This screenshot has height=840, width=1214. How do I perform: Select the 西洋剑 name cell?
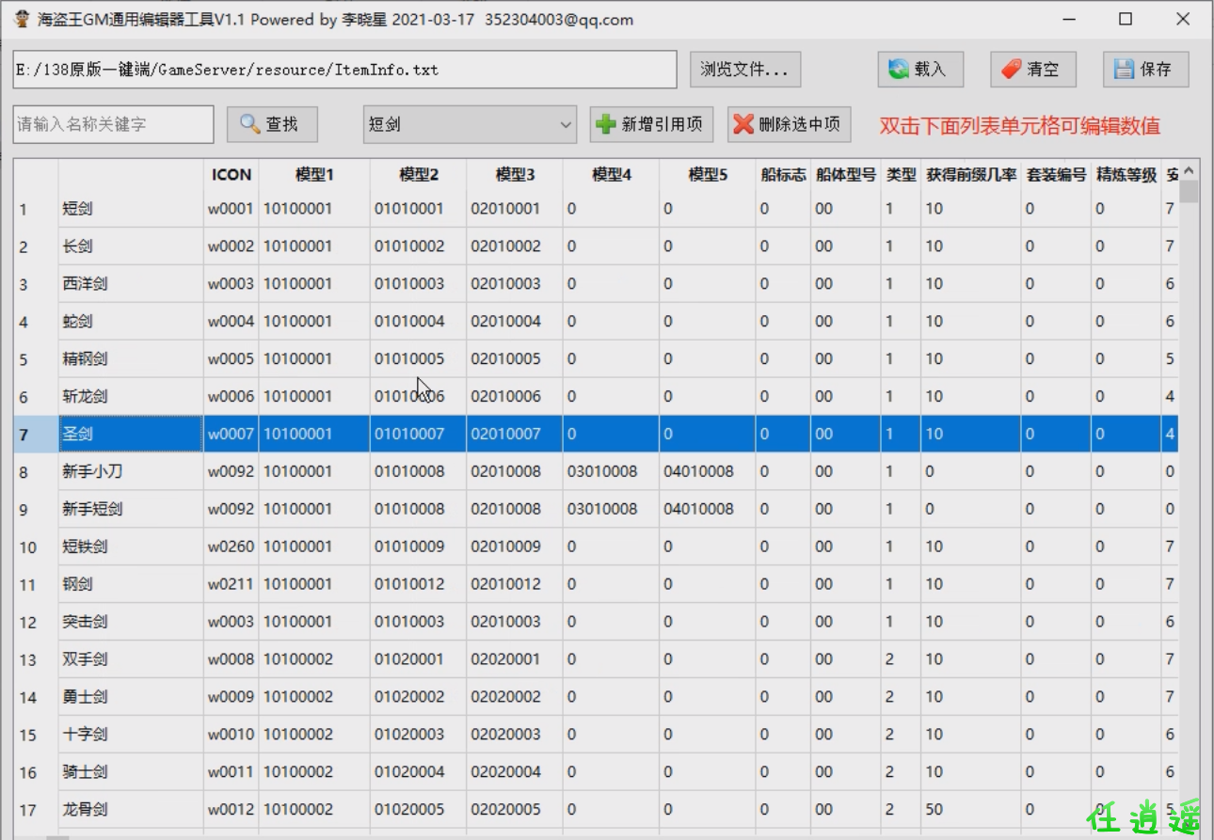131,284
